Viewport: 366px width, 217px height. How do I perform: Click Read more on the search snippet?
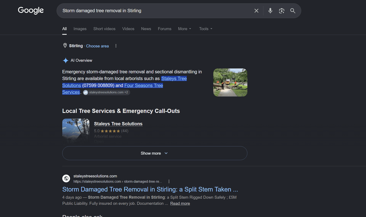180,203
